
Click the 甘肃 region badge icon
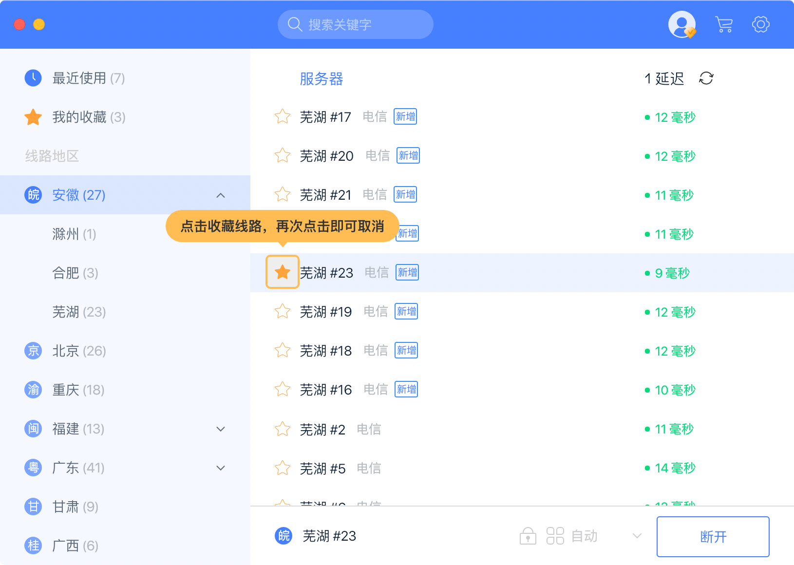[x=33, y=507]
